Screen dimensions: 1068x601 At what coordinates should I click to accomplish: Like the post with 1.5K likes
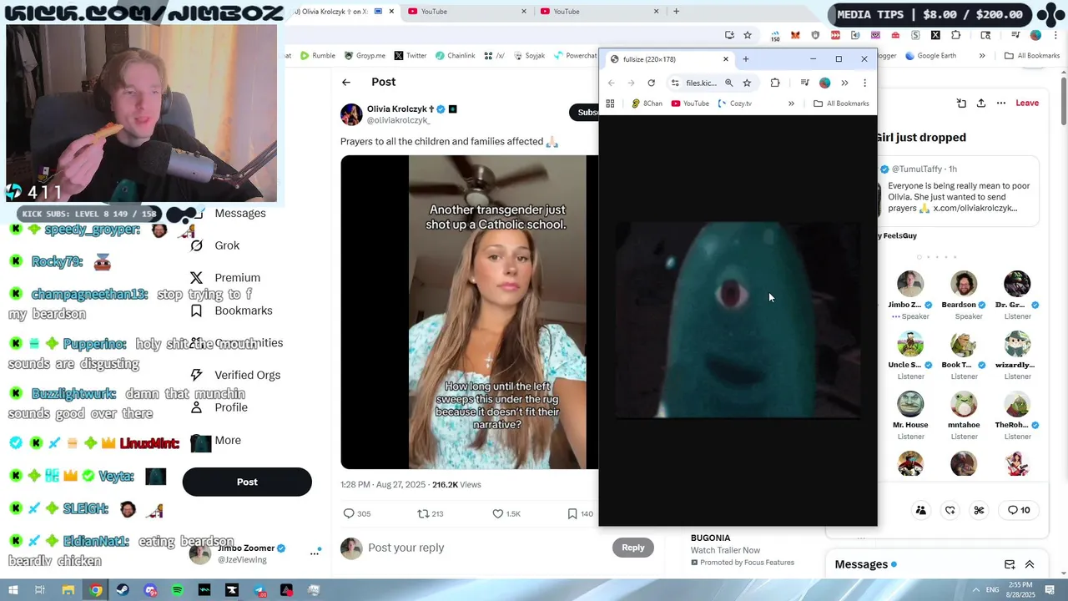[497, 513]
